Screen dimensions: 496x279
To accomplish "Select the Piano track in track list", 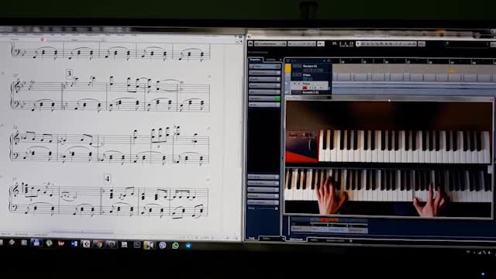I will pyautogui.click(x=306, y=84).
